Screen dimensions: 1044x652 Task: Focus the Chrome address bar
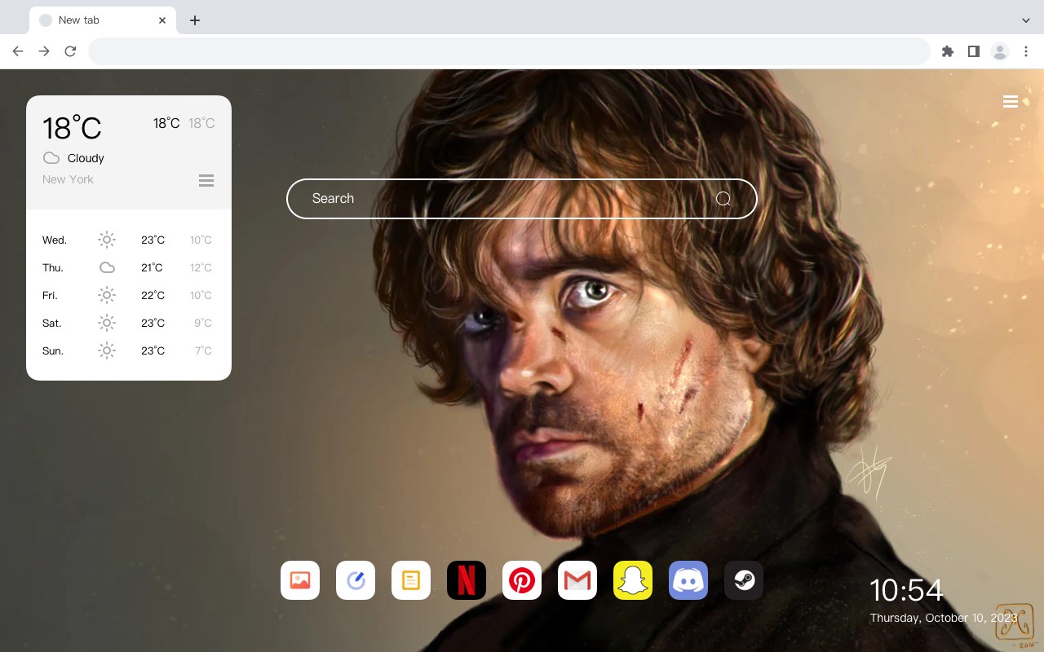point(509,51)
